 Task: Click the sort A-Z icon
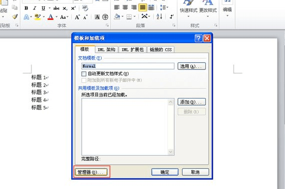coord(159,17)
